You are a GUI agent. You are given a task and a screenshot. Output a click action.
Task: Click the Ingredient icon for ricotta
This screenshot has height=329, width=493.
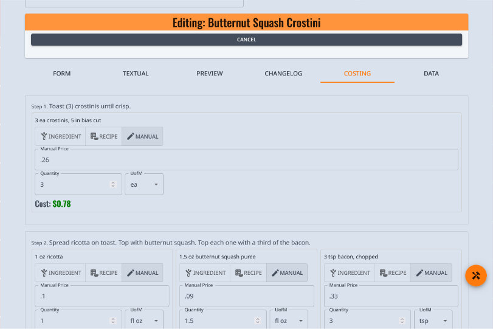coord(44,273)
